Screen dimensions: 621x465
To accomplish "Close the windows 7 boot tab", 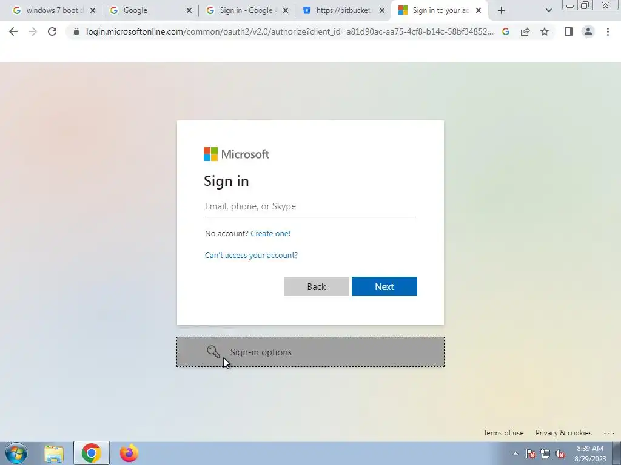I will (93, 11).
